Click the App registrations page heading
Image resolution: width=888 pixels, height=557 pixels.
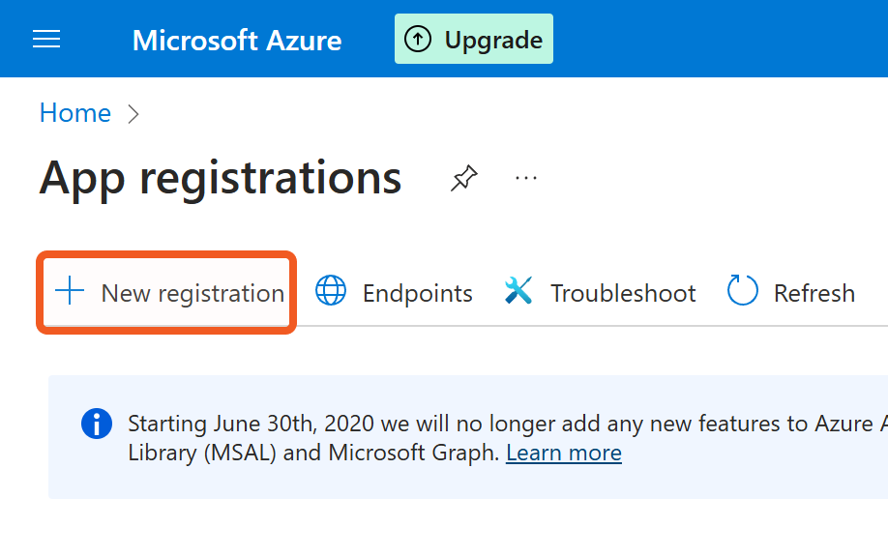point(221,178)
